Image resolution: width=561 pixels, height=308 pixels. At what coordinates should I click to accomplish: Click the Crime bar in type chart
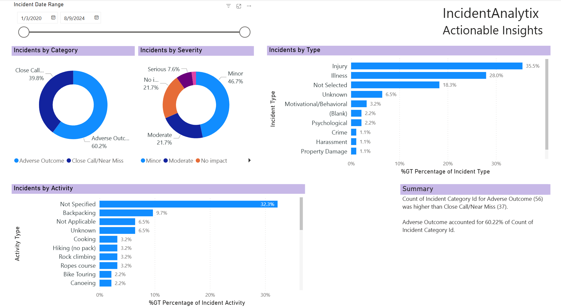pos(354,132)
